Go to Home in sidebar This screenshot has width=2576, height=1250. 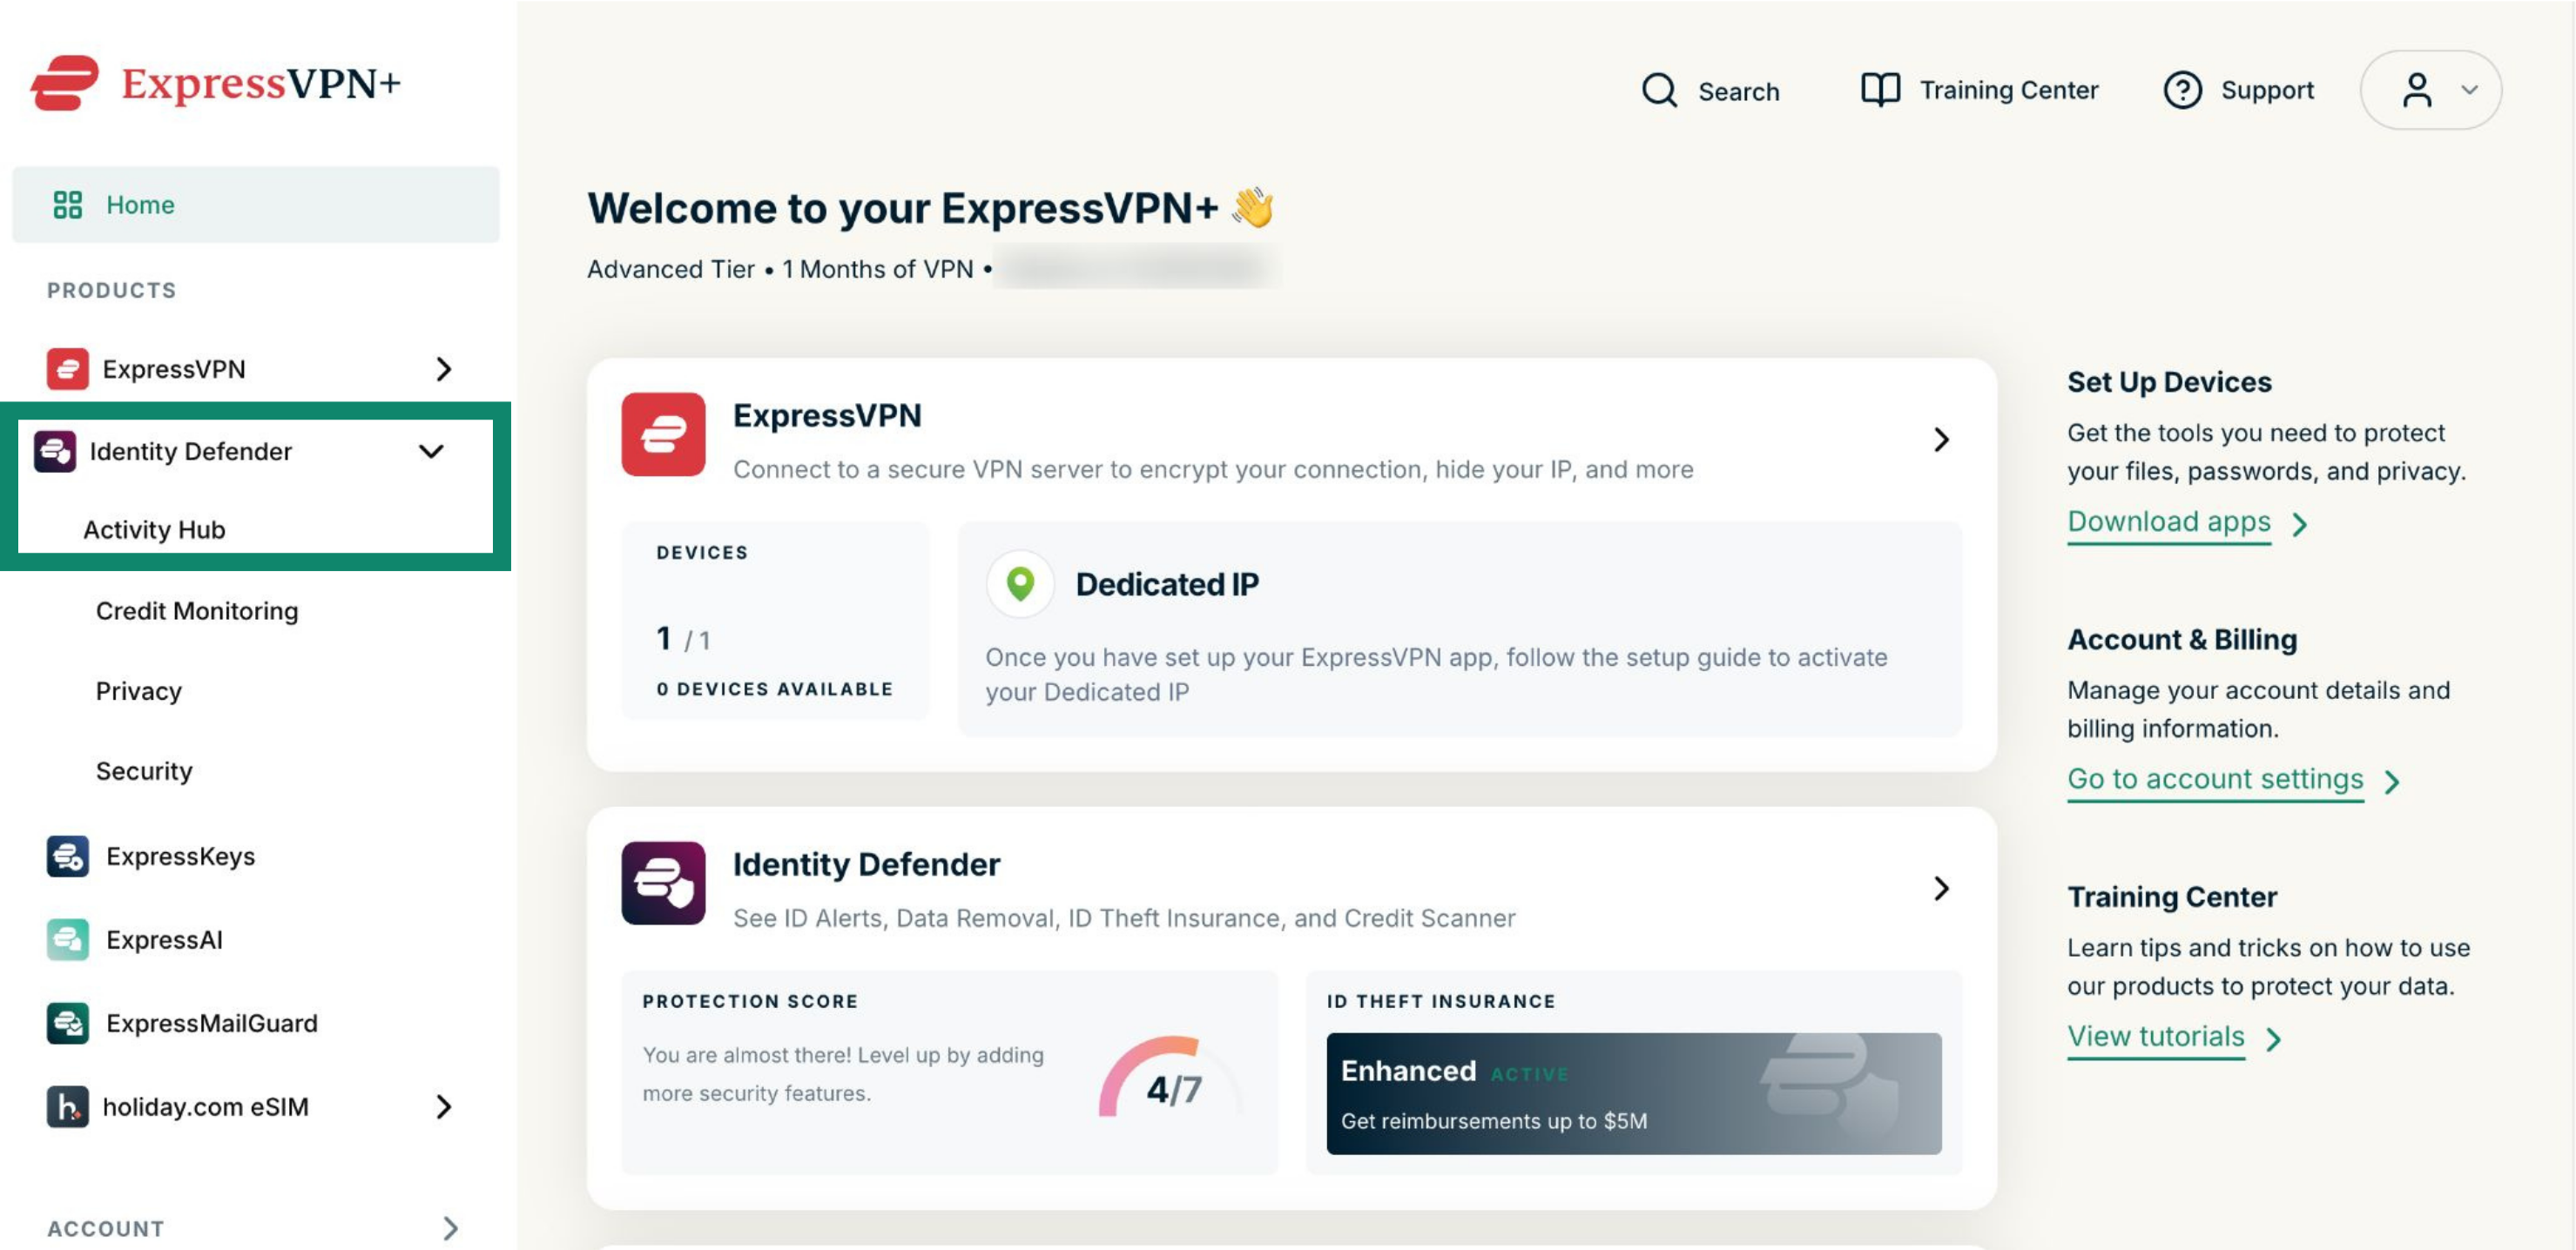pyautogui.click(x=256, y=205)
